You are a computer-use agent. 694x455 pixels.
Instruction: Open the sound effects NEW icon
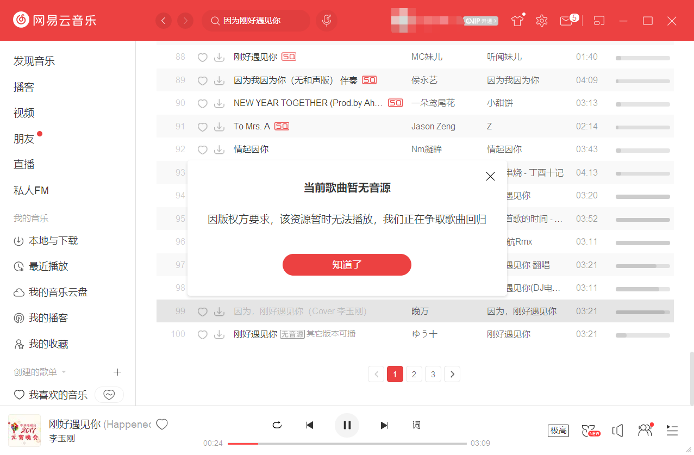click(x=590, y=431)
